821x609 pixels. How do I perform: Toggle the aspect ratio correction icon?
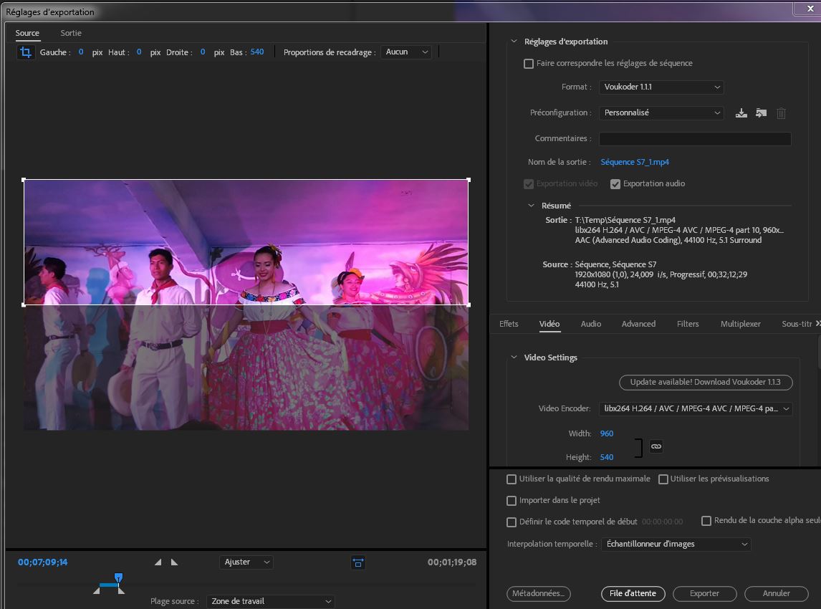tap(358, 563)
